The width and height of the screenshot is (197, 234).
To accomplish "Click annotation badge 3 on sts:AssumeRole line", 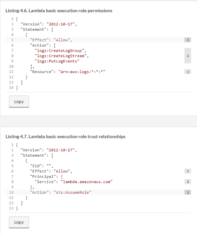I will (x=188, y=192).
